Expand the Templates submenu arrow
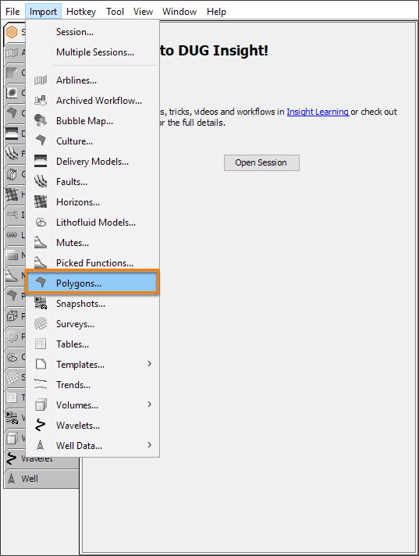Screen dimensions: 419x556 point(150,364)
